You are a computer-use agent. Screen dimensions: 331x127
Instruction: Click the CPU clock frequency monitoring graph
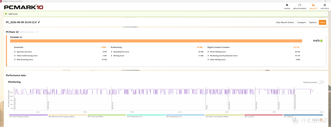(x=168, y=98)
